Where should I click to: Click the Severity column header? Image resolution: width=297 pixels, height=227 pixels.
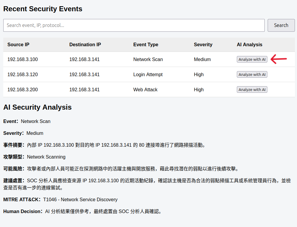coord(203,44)
